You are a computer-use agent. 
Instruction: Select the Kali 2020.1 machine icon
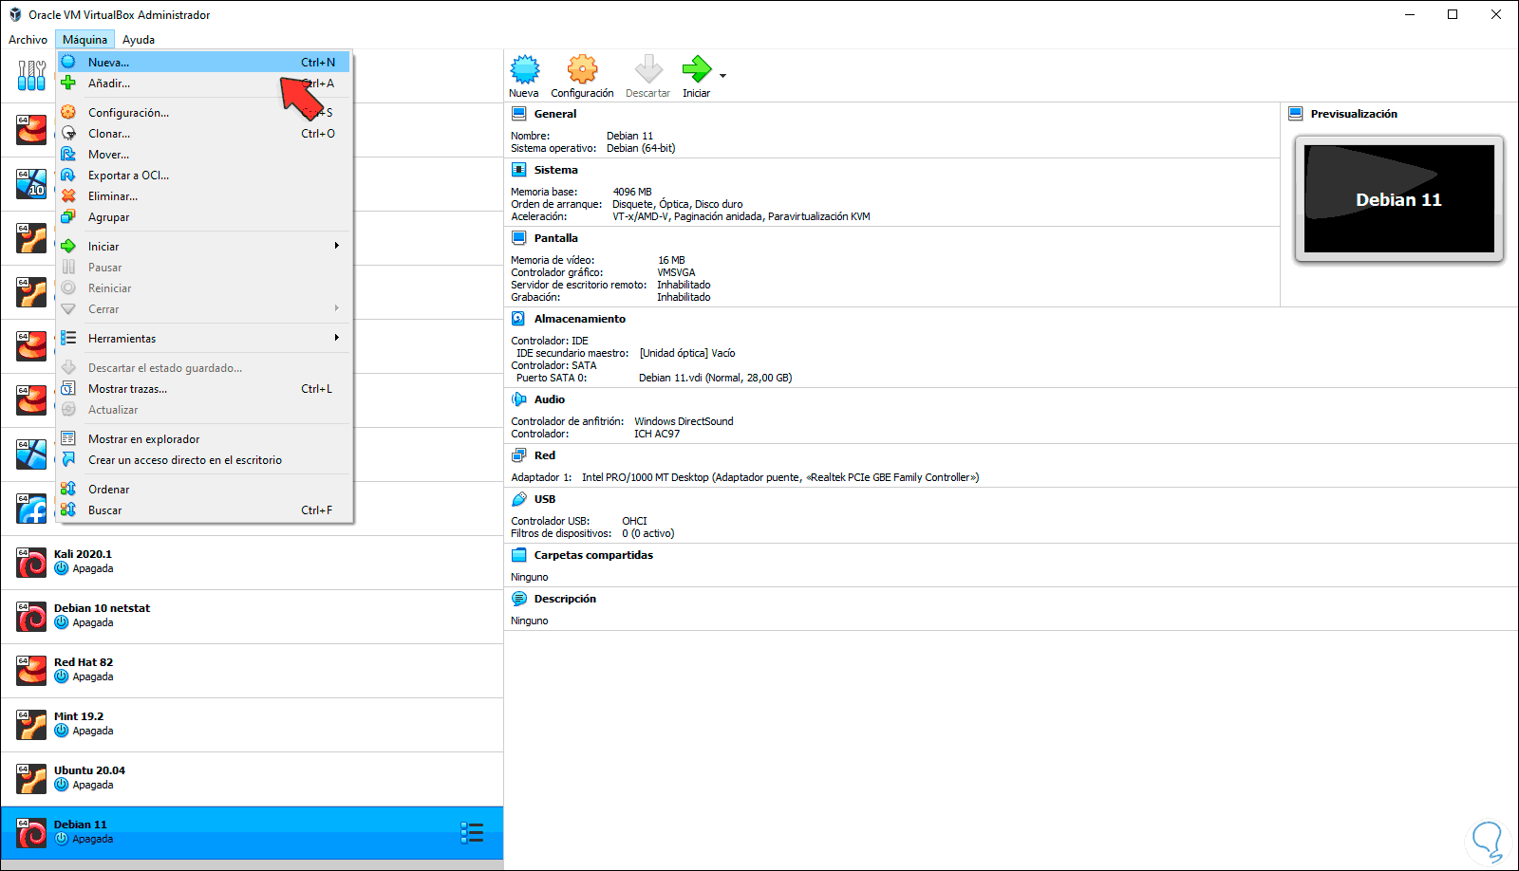pos(31,563)
